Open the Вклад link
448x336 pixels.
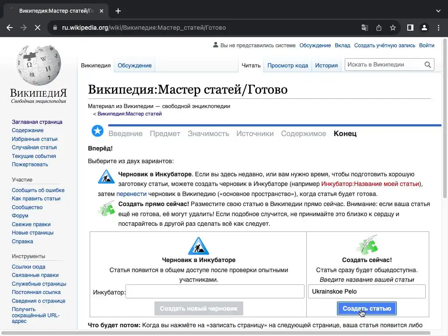(342, 45)
